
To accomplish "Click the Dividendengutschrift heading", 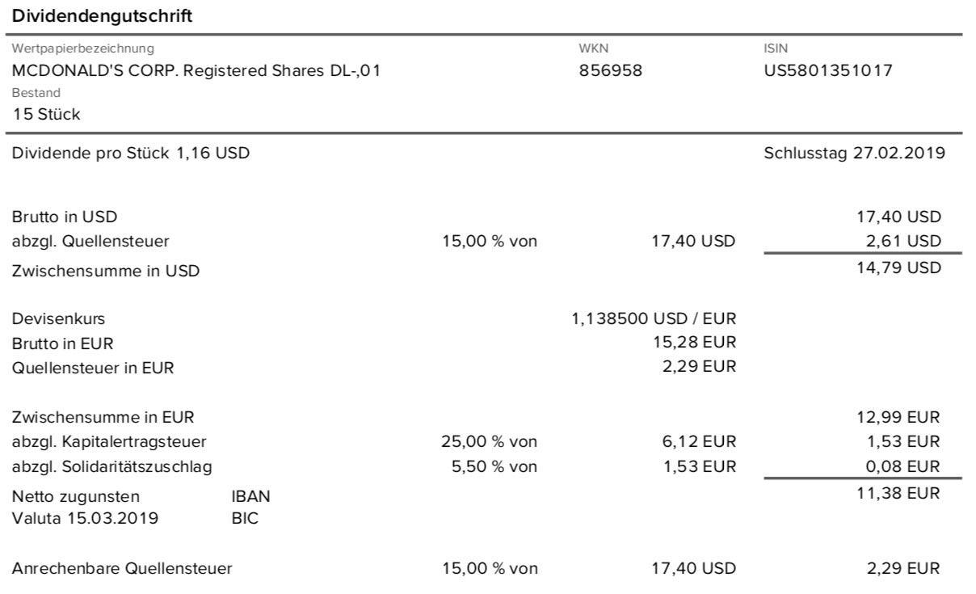I will [103, 16].
